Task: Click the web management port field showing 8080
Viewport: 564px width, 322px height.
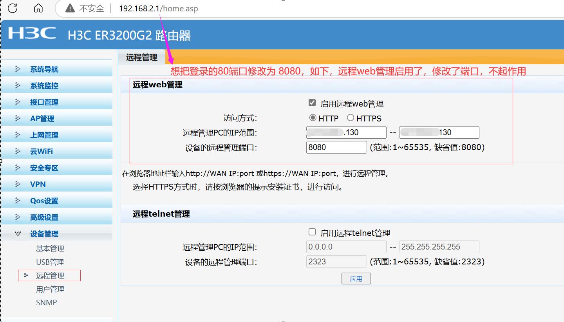Action: coord(336,147)
